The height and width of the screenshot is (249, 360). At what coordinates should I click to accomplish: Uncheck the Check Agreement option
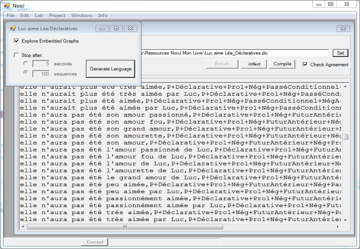[x=305, y=64]
